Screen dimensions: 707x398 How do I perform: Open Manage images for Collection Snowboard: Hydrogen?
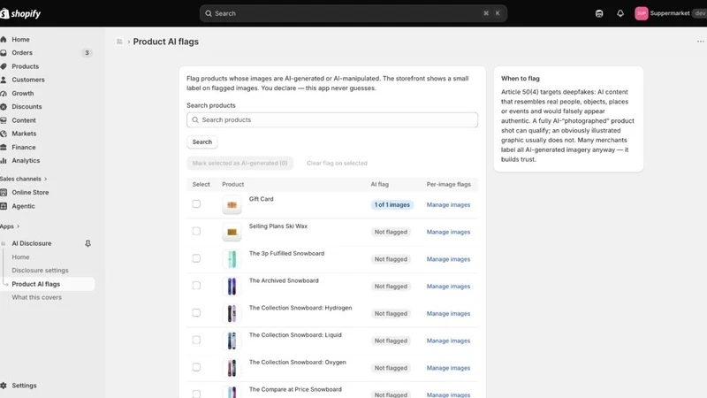pyautogui.click(x=448, y=314)
